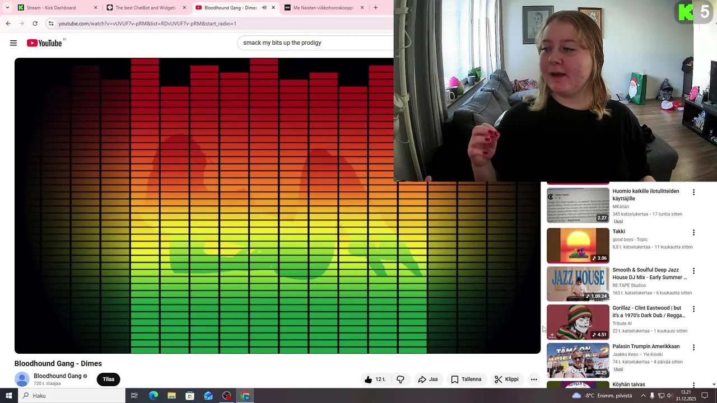The image size is (717, 403).
Task: Open a new browser tab
Action: coord(375,8)
